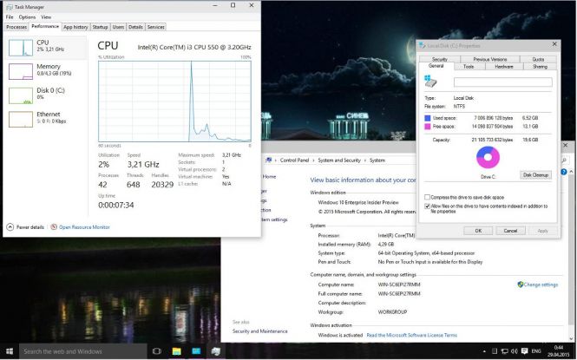577x360 pixels.
Task: Open the Windows Start button
Action: coord(10,351)
